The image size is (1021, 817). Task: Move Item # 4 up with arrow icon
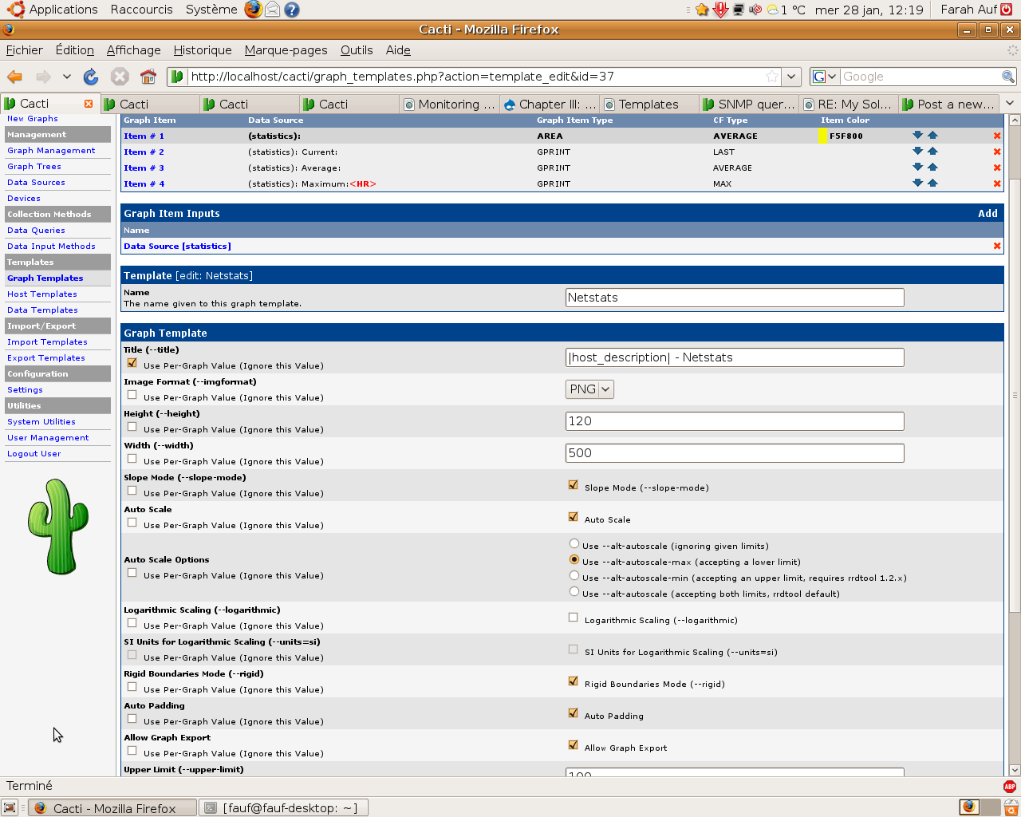coord(932,184)
